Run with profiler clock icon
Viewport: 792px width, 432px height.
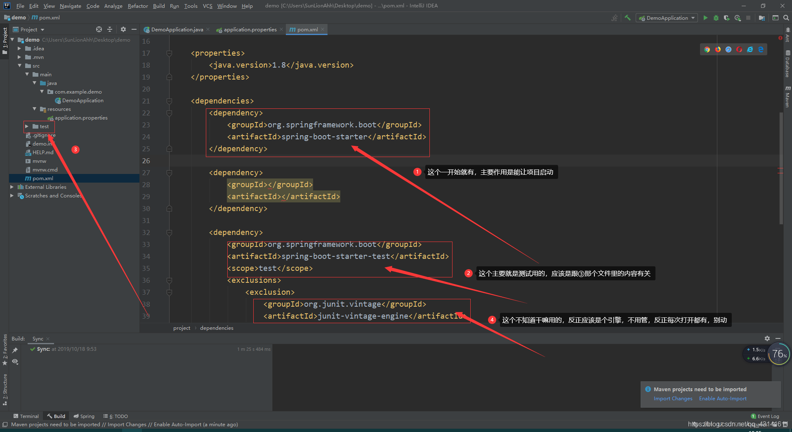[x=738, y=18]
